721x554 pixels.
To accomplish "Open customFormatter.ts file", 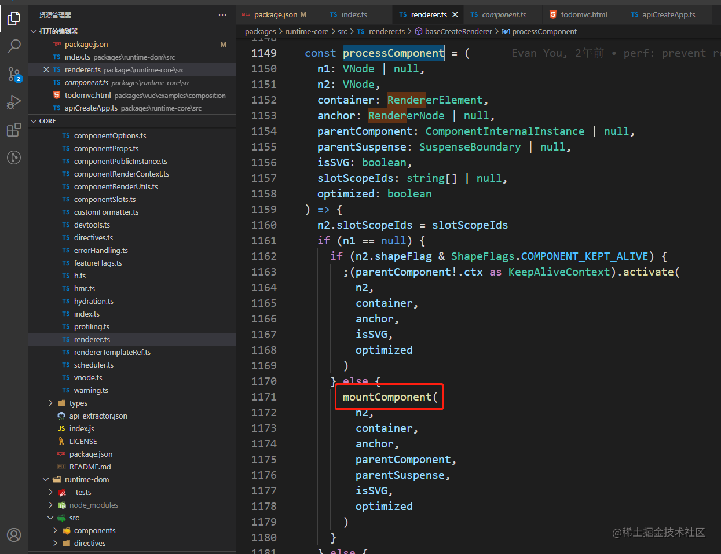I will tap(106, 212).
